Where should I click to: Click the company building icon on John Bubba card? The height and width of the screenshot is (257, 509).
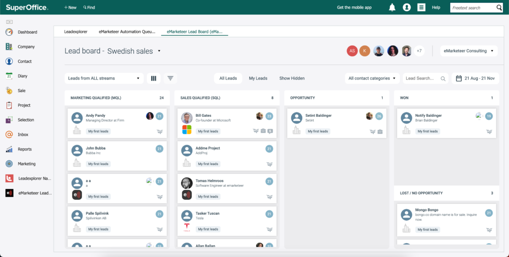tap(77, 162)
